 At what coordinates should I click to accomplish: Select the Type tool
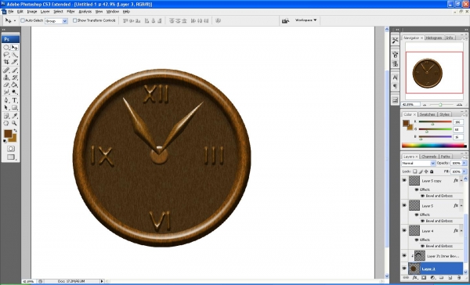(14, 100)
